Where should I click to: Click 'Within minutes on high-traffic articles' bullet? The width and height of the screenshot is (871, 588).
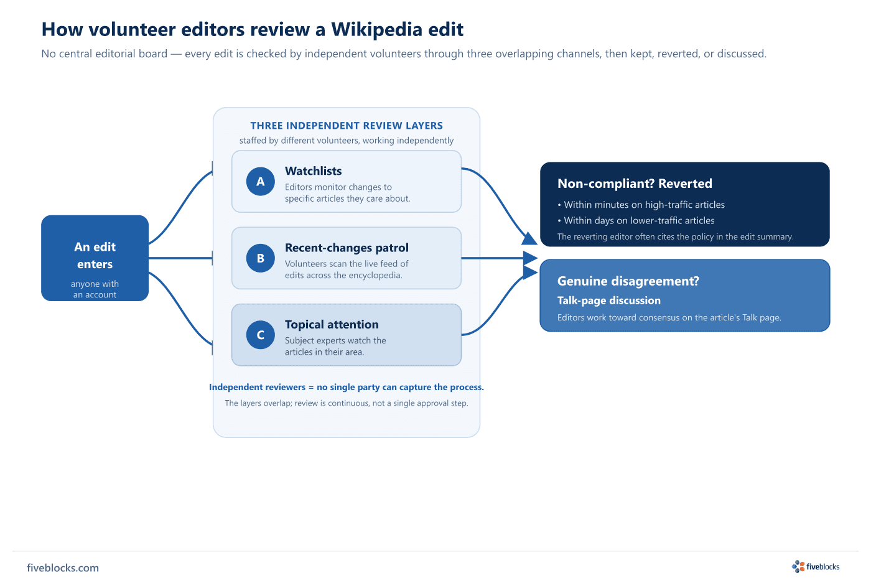click(x=641, y=205)
